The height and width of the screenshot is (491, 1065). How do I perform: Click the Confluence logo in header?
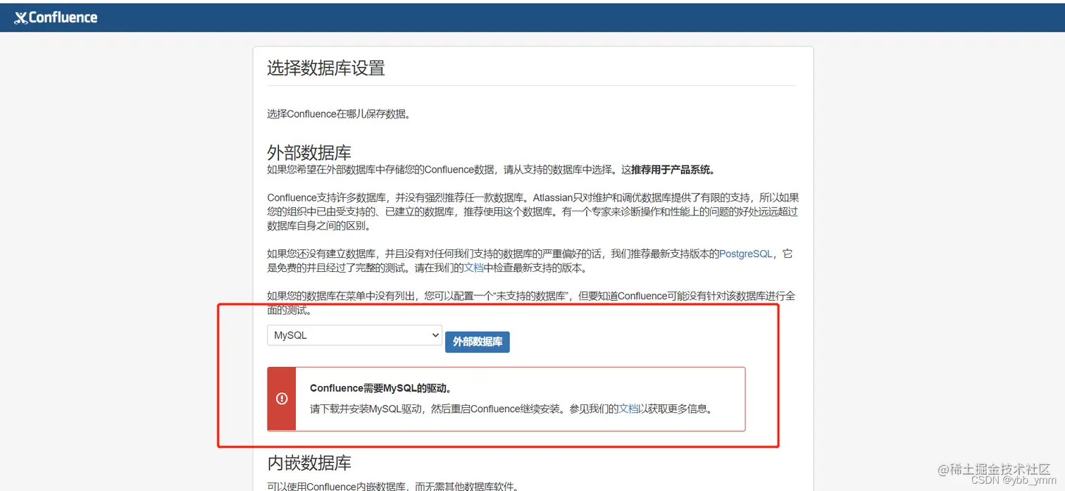coord(56,18)
